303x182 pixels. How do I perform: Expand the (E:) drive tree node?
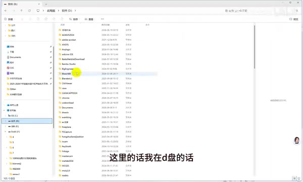[6, 126]
